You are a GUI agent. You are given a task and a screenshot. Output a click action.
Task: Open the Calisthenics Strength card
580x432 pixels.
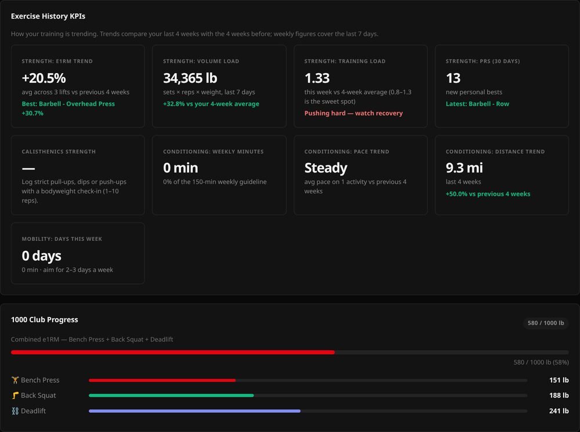tap(78, 175)
